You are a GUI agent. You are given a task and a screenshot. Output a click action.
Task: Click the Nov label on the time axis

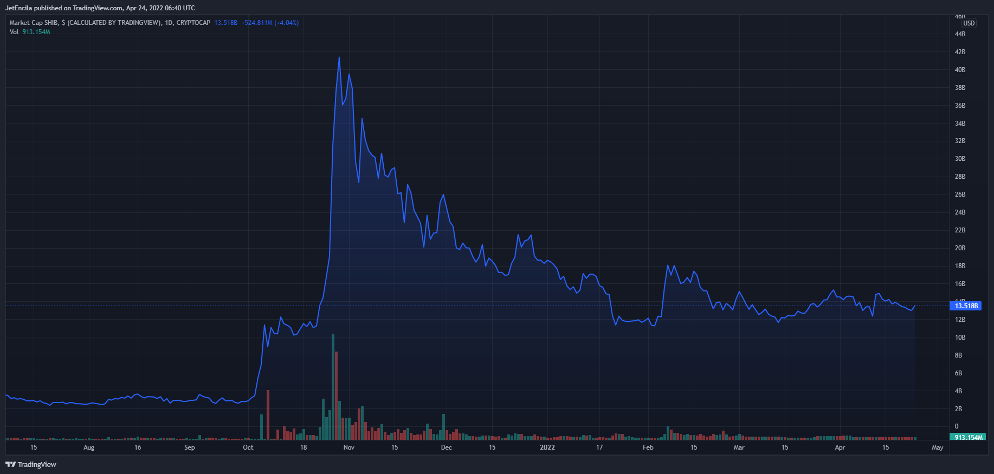pyautogui.click(x=349, y=447)
